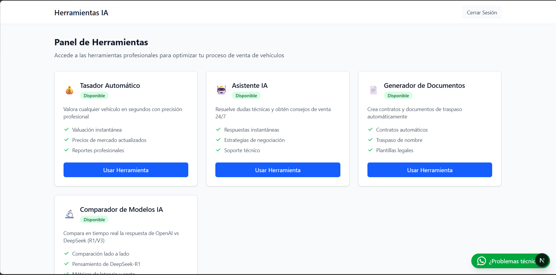Go to the Herramientas IA home logo
This screenshot has width=556, height=275.
pyautogui.click(x=81, y=13)
